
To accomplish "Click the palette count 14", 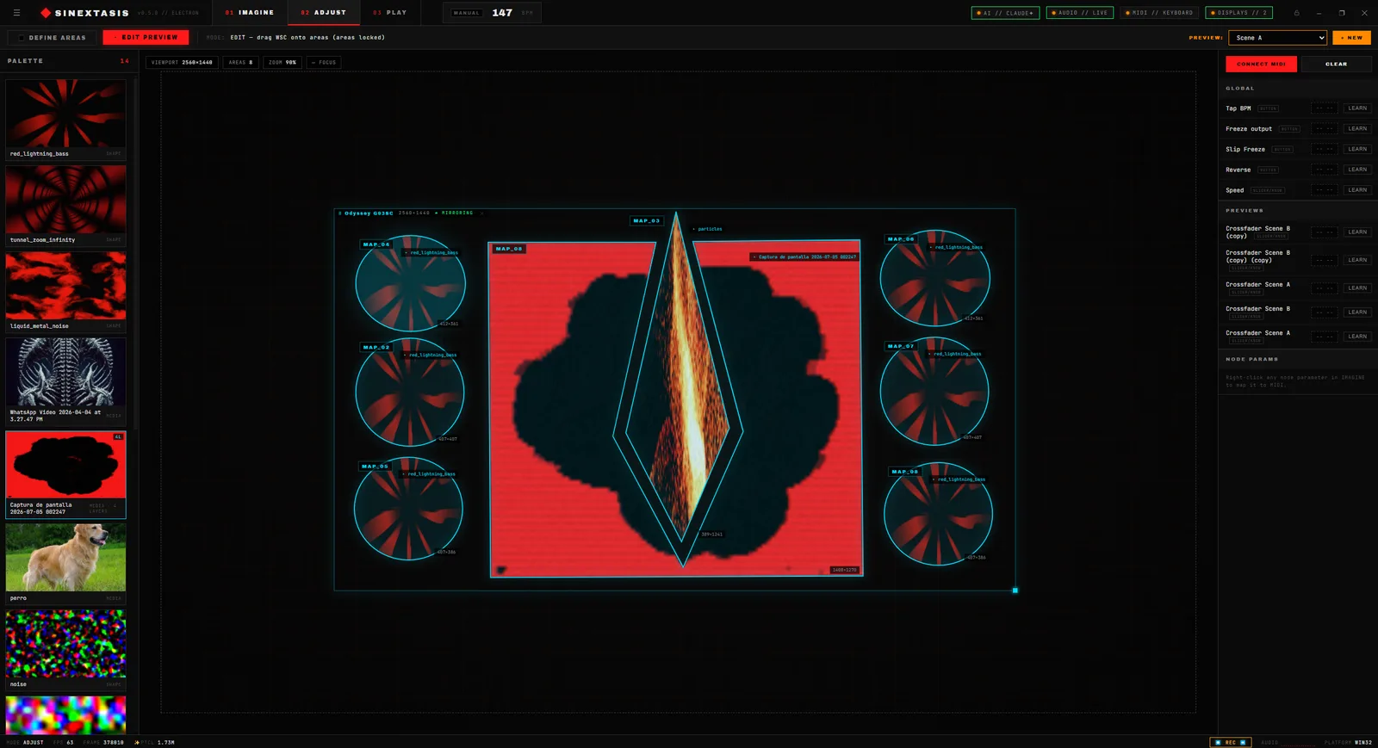I will (125, 61).
